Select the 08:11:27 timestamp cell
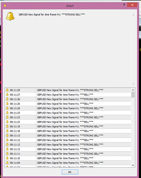The height and width of the screenshot is (178, 141). coord(21,95)
